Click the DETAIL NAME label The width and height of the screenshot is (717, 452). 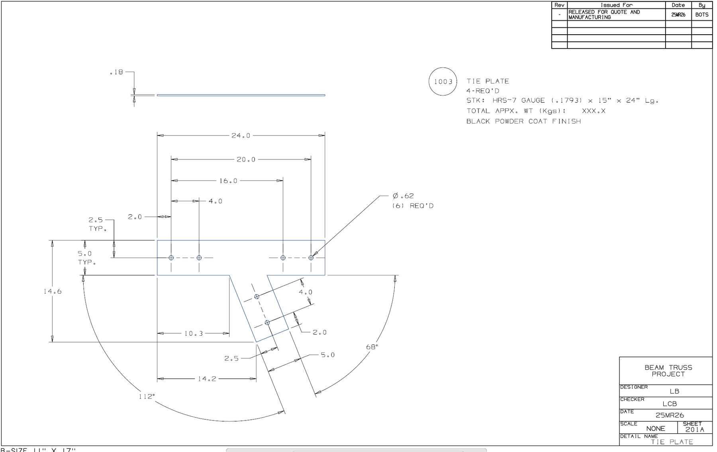pyautogui.click(x=639, y=436)
